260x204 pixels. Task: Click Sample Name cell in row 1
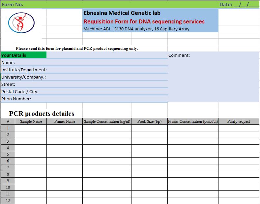click(x=31, y=128)
